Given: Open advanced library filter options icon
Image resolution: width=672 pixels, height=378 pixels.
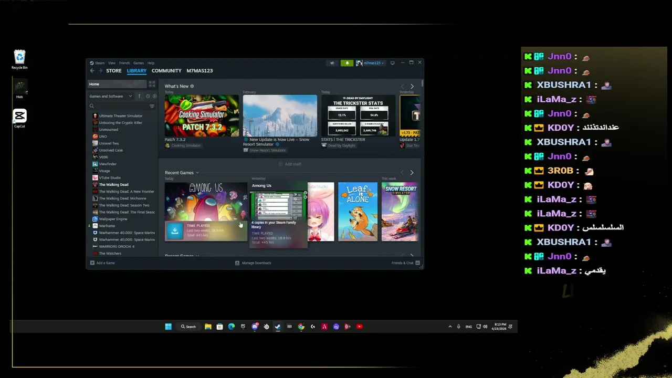Looking at the screenshot, I should 152,106.
